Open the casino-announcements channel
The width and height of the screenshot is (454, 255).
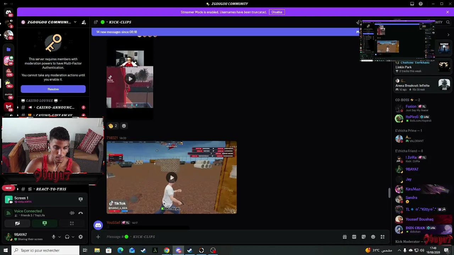click(53, 107)
